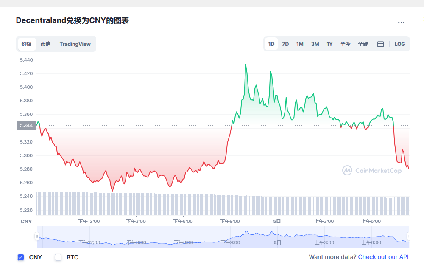This screenshot has width=424, height=276.
Task: Click the 下午9:00 axis label on main chart
Action: click(x=230, y=221)
